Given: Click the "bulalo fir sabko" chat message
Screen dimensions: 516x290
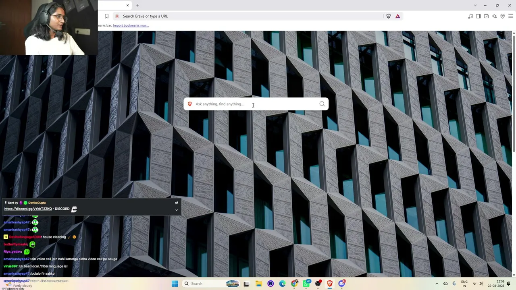Looking at the screenshot, I should tap(43, 273).
